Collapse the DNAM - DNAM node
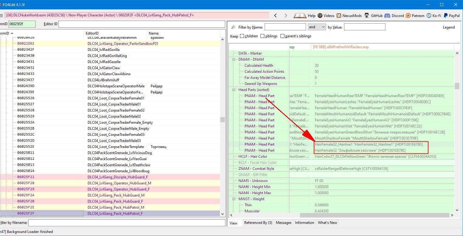The width and height of the screenshot is (463, 236). coord(234,59)
